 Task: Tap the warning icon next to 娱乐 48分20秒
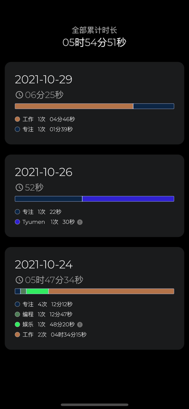click(80, 325)
